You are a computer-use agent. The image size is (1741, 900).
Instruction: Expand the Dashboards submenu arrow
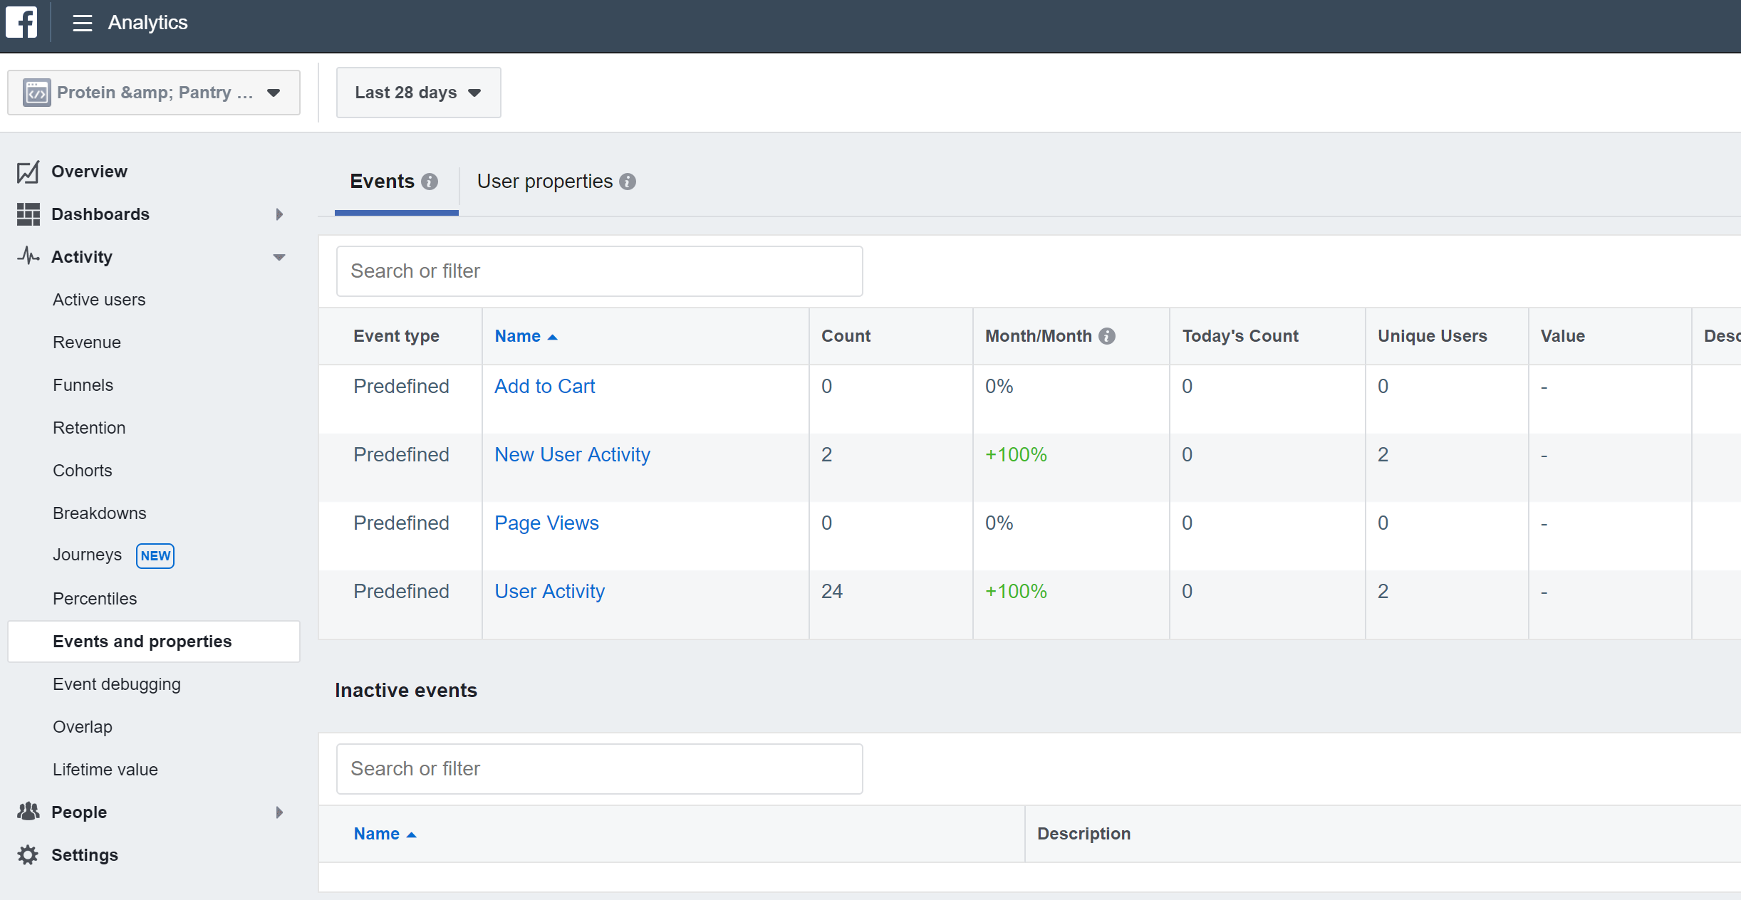tap(279, 214)
